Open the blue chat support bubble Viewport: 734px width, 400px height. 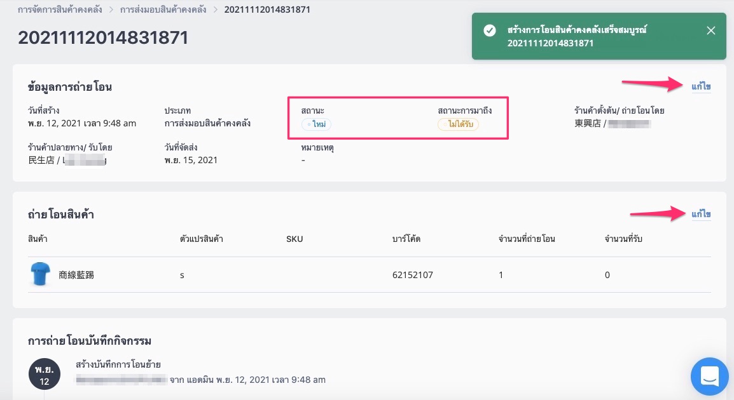pos(709,376)
